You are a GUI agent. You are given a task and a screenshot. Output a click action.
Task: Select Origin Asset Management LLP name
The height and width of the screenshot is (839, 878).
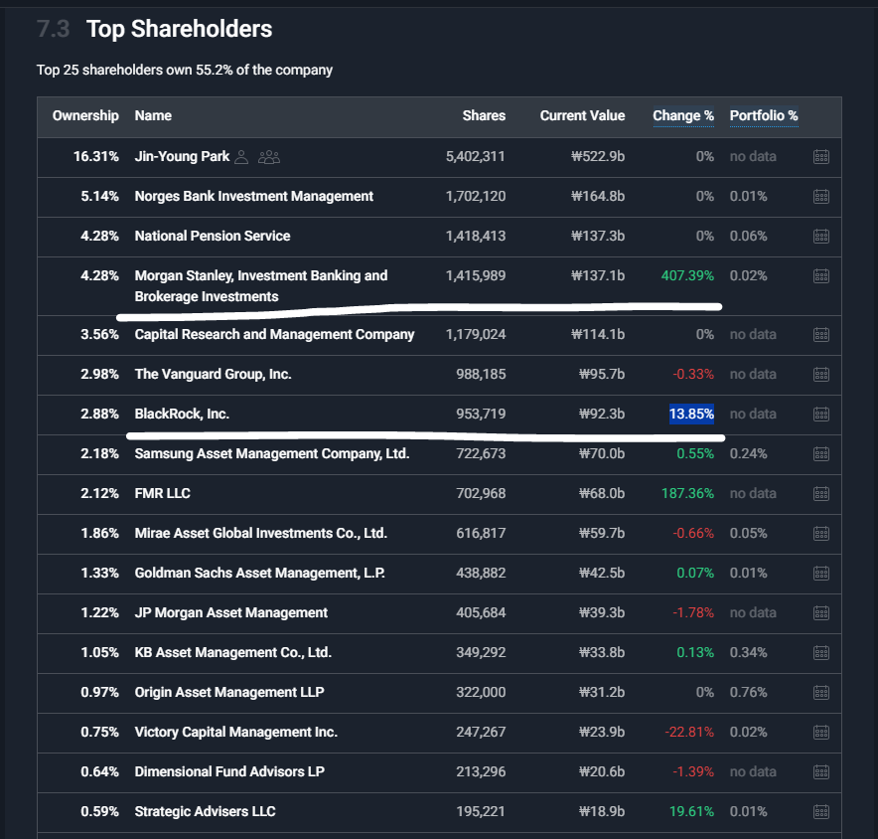point(229,693)
